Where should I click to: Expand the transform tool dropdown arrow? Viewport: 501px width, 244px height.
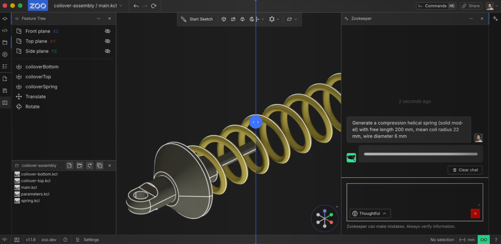(x=263, y=19)
